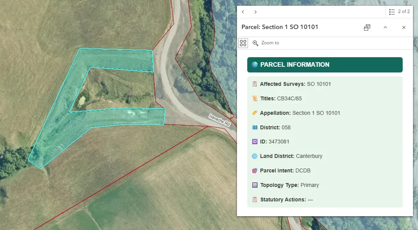418x230 pixels.
Task: Select the 'Statutory Actions' row
Action: coord(286,199)
